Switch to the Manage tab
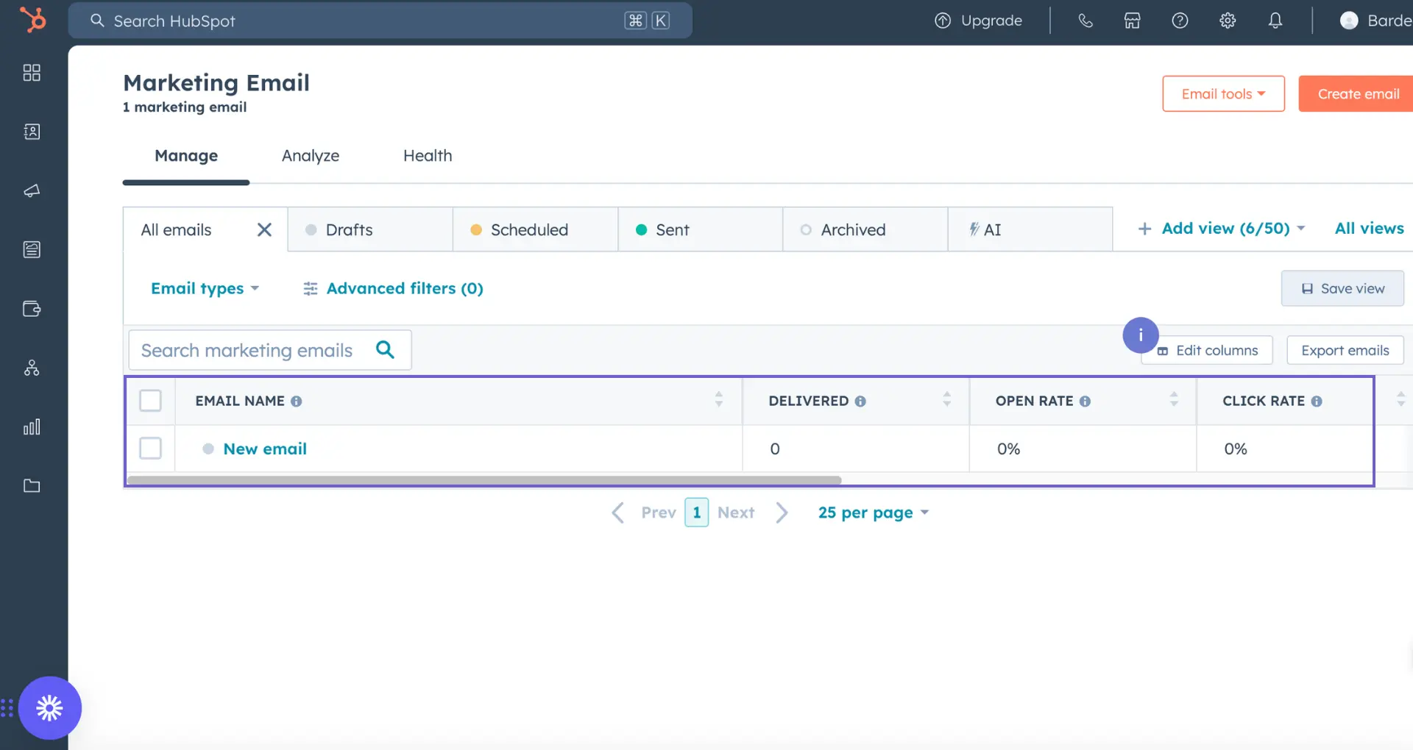The width and height of the screenshot is (1413, 750). point(186,156)
